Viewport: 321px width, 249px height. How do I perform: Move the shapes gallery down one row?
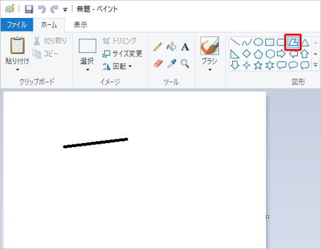pos(315,54)
